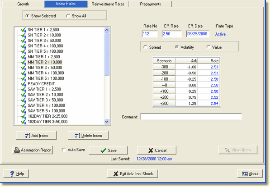270x187 pixels.
Task: Switch to the Growth tab
Action: [x=23, y=4]
